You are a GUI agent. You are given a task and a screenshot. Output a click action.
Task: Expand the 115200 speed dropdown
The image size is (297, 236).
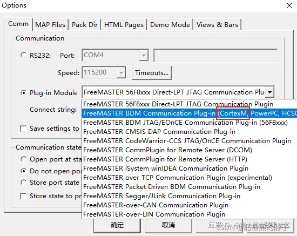coord(121,72)
